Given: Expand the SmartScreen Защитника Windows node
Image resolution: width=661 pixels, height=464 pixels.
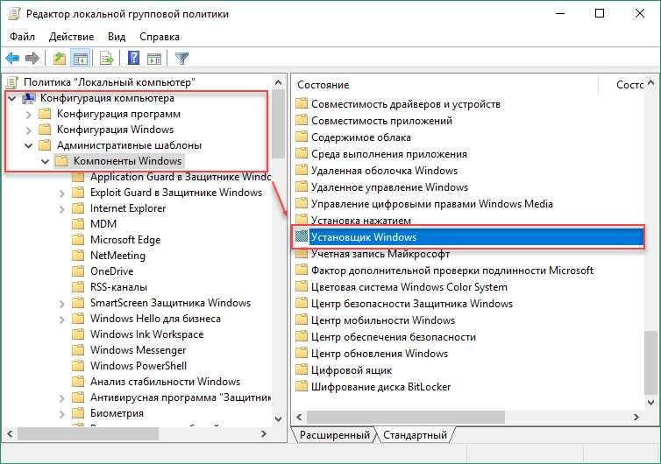Looking at the screenshot, I should coord(62,304).
